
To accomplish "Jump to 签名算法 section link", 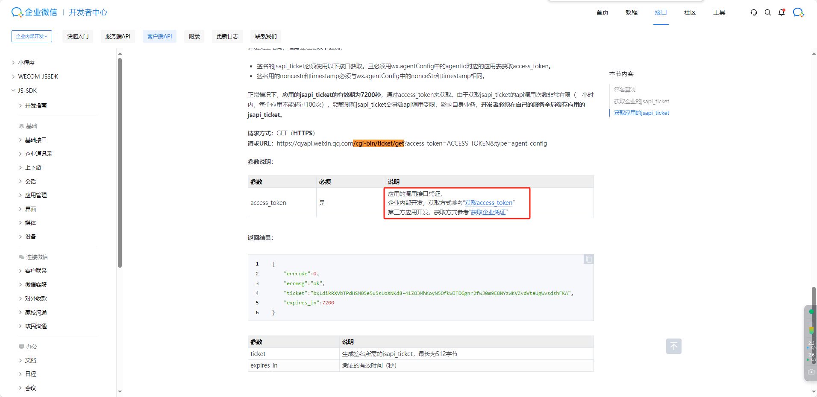I will (x=624, y=90).
